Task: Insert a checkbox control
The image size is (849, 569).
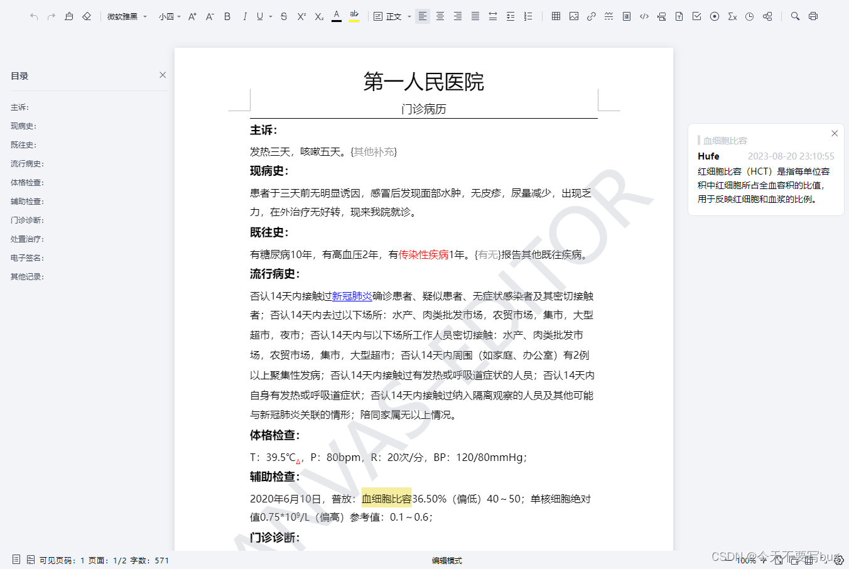Action: [x=697, y=16]
